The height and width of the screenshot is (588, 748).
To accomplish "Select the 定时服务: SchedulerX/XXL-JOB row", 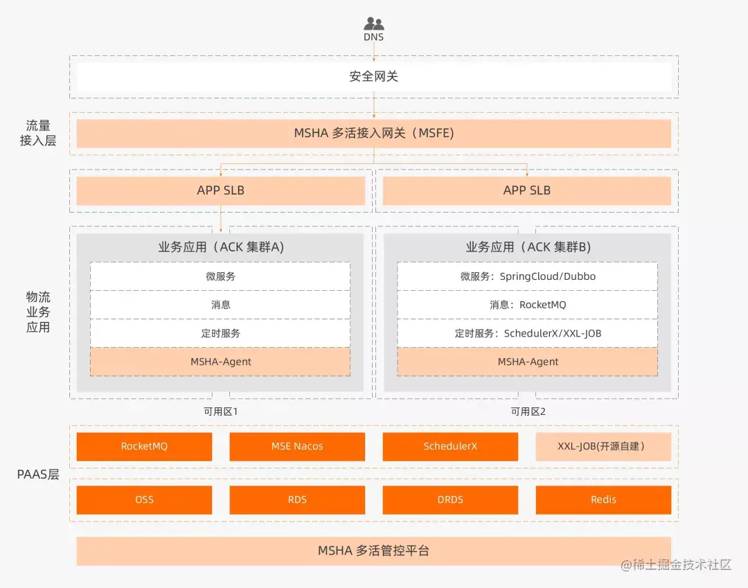I will [x=528, y=333].
